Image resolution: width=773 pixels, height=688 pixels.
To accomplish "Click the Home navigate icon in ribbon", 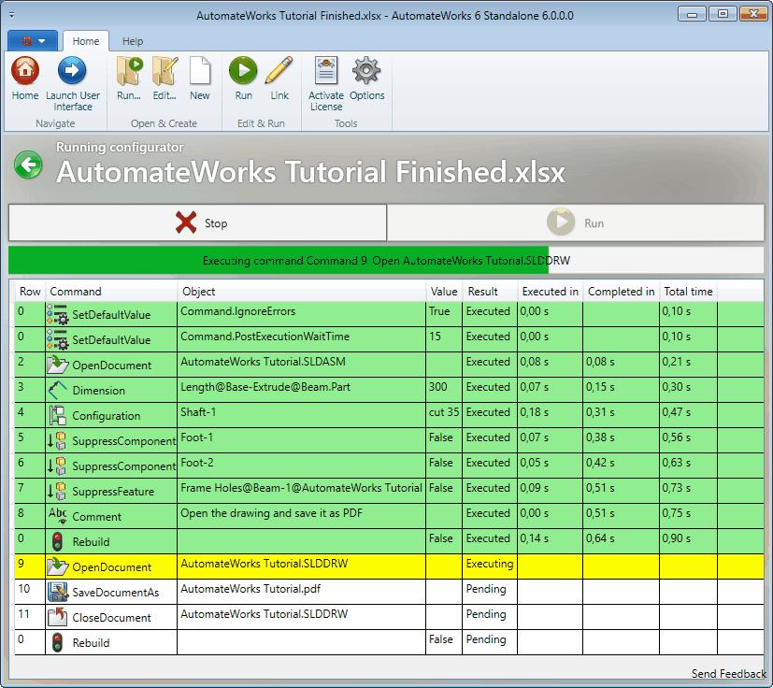I will click(25, 70).
